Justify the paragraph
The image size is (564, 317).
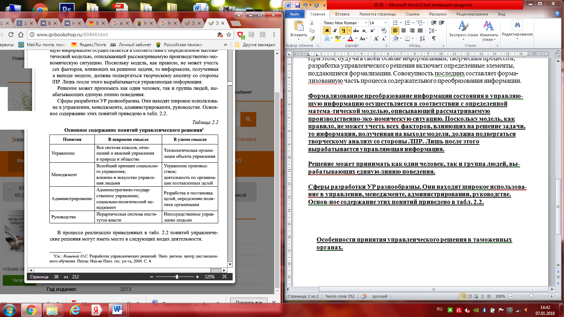(420, 31)
